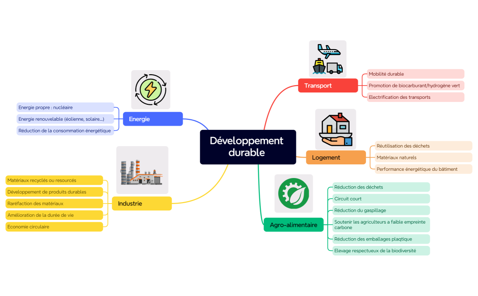Click the green leaf gear Agro-alimentaire icon

click(293, 193)
